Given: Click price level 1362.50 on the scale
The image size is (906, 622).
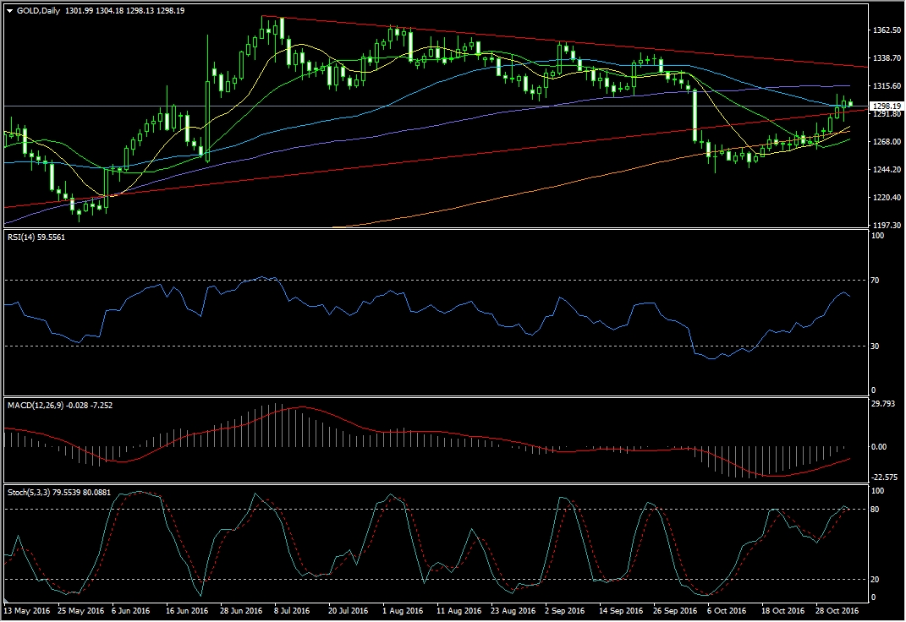Looking at the screenshot, I should click(887, 30).
